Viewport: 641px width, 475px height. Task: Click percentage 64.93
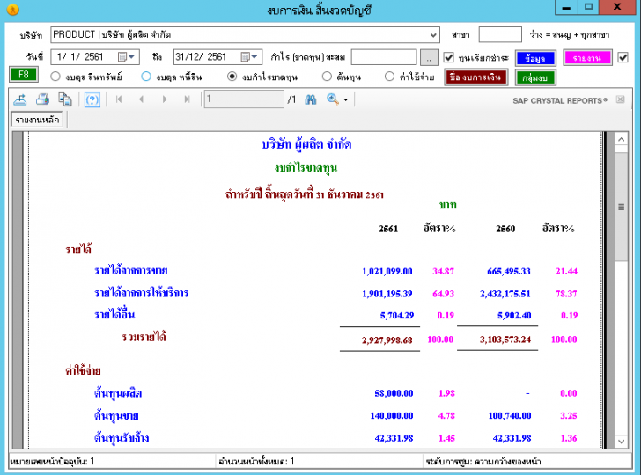click(443, 294)
